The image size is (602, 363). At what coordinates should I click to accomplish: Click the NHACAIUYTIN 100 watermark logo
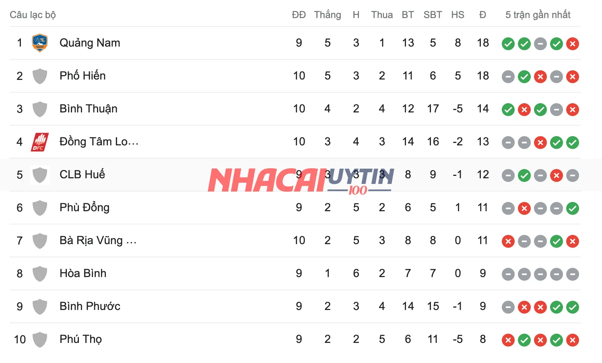coord(301,180)
